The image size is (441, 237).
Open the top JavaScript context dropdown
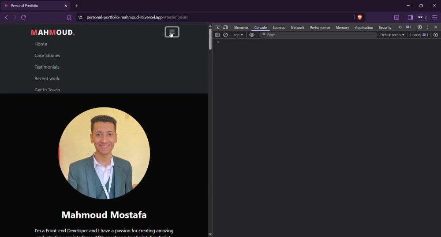click(x=239, y=35)
